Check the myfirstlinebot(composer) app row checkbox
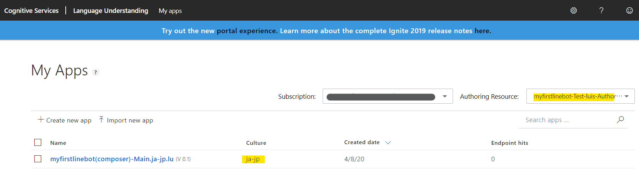 (x=38, y=159)
